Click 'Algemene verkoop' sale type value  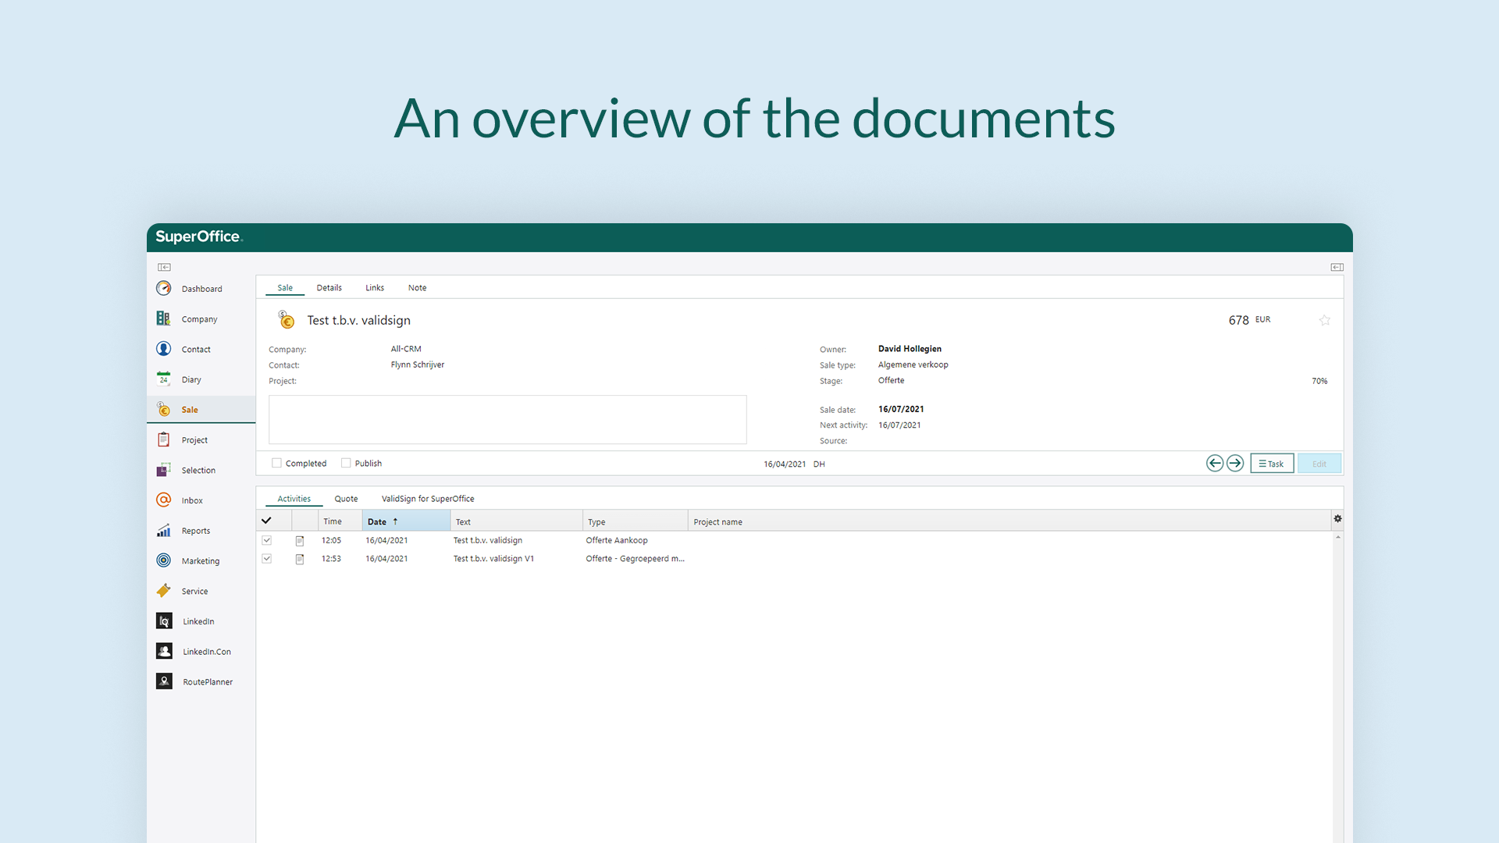[913, 365]
